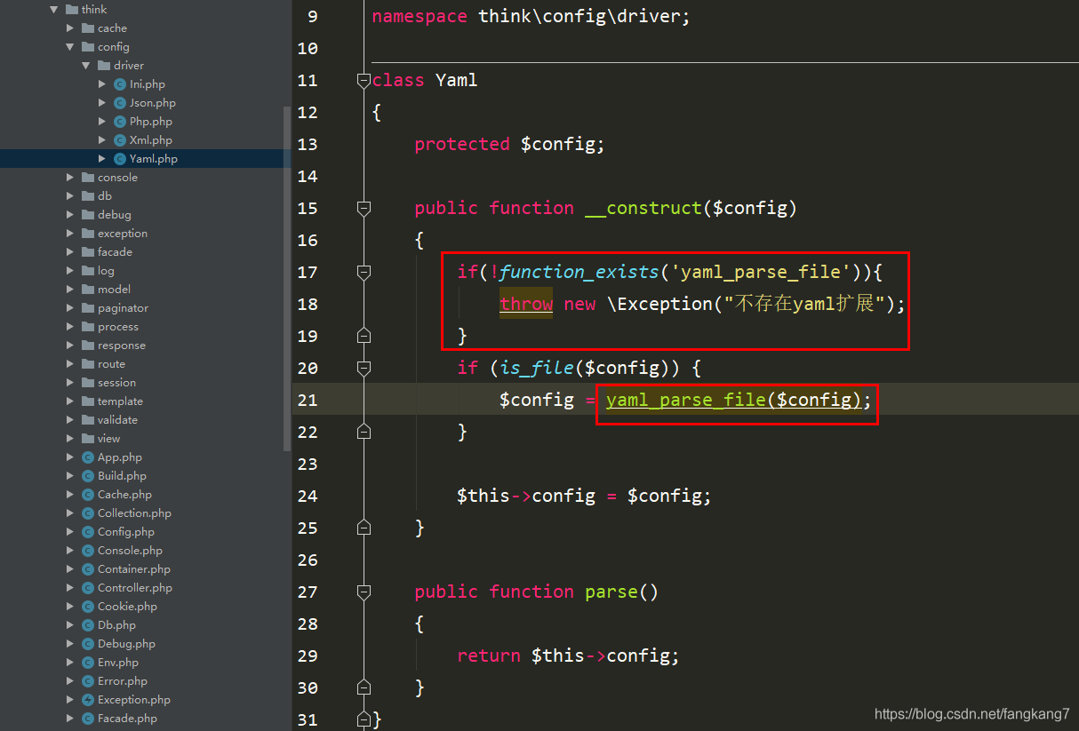Toggle code fold at line 27 parse function

tap(364, 592)
